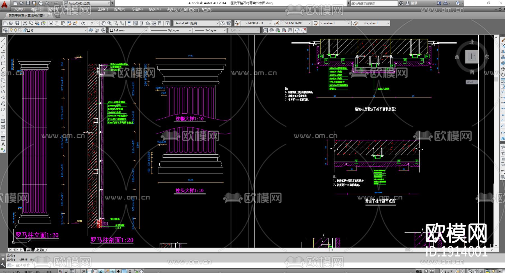Toggle the layer lock padlock icon
The image size is (505, 273).
(24, 30)
